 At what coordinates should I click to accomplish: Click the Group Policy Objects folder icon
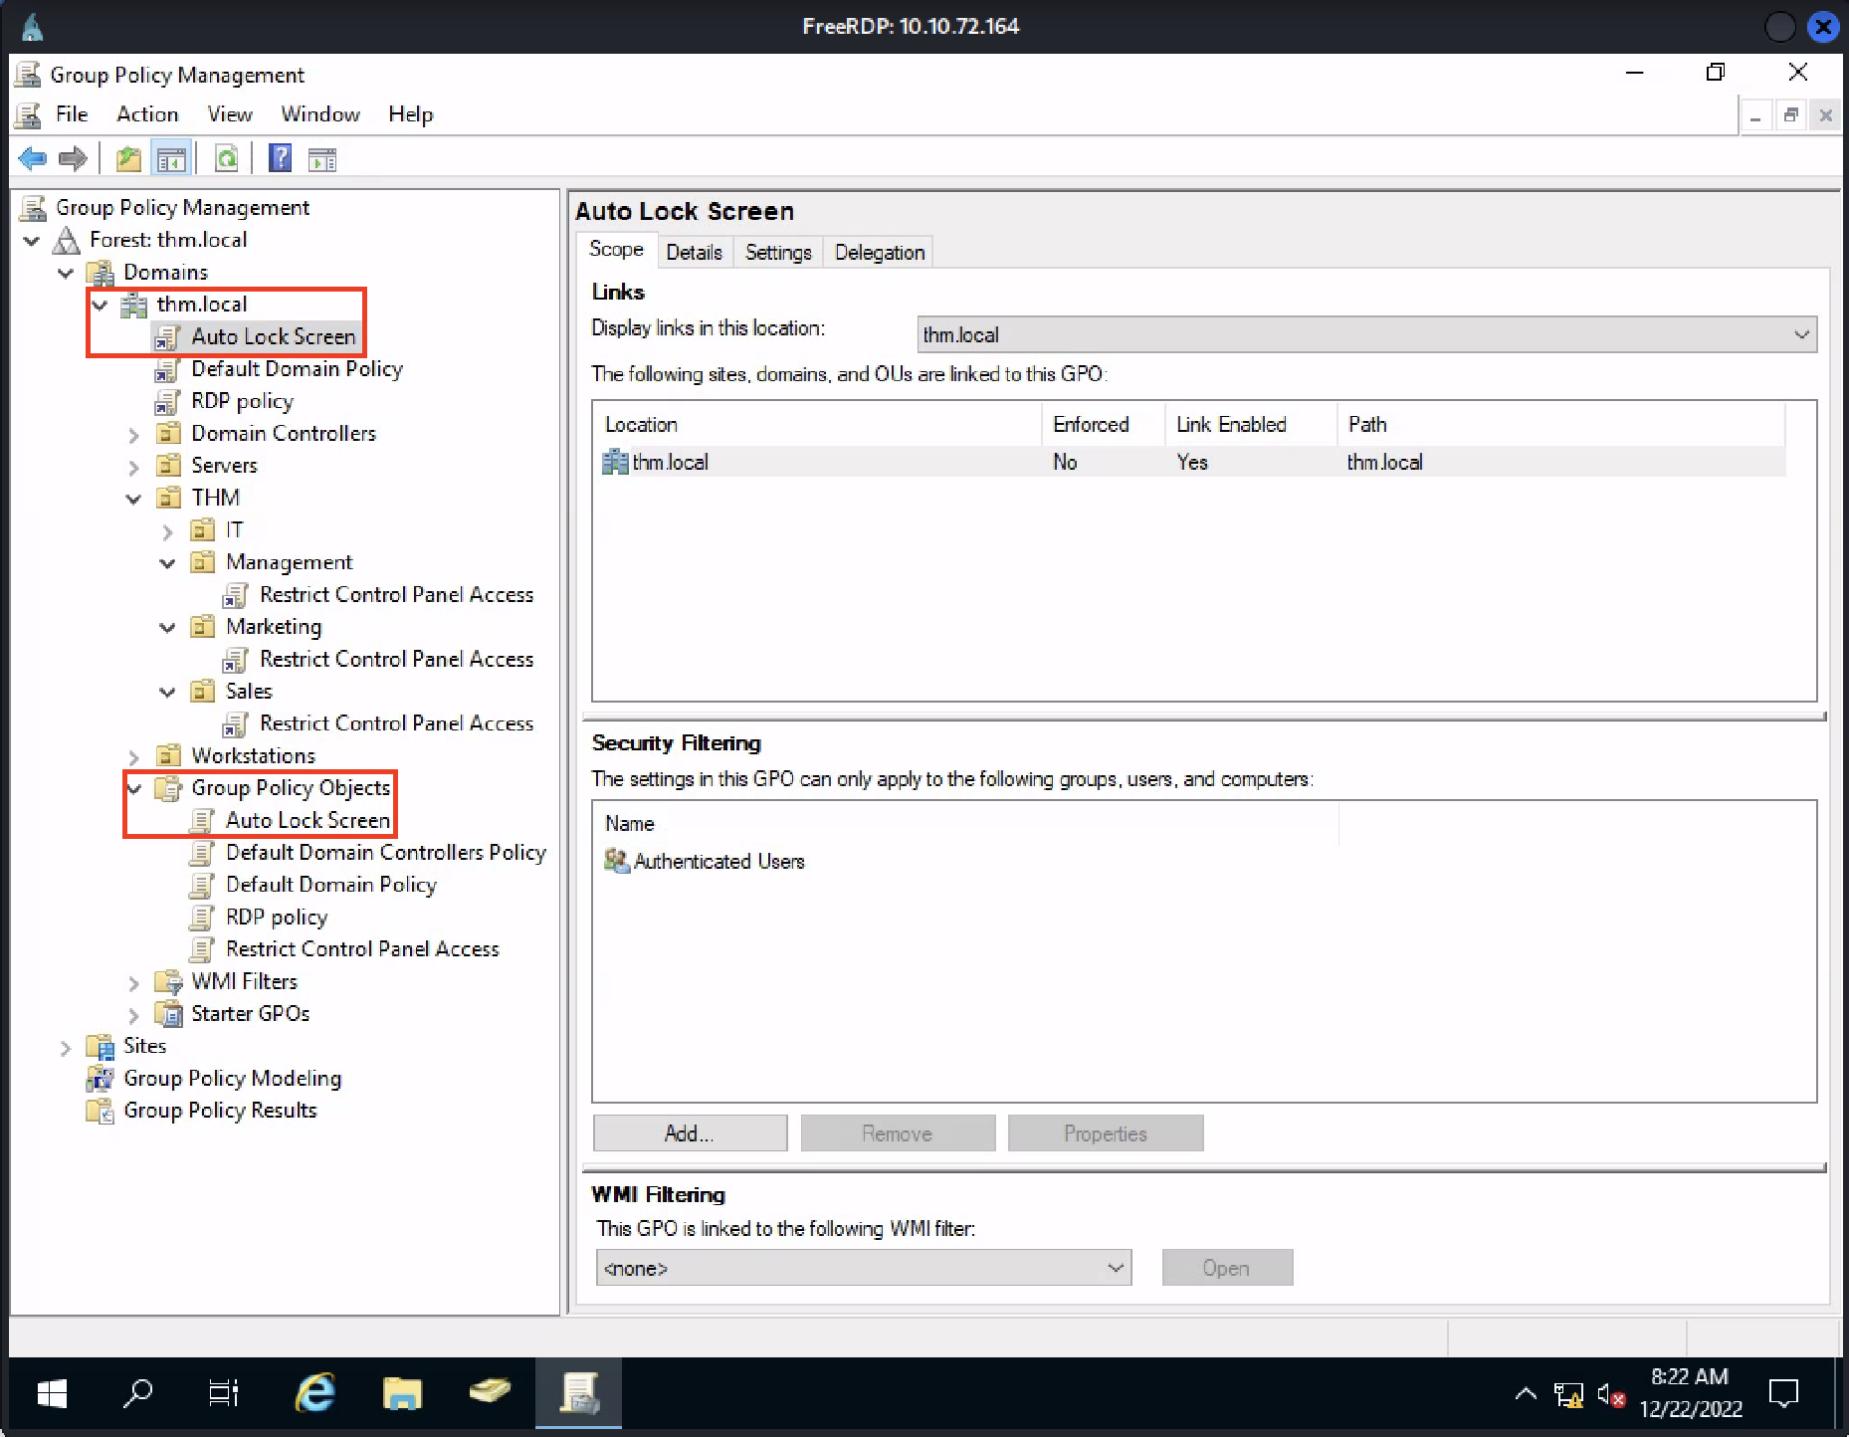[169, 788]
